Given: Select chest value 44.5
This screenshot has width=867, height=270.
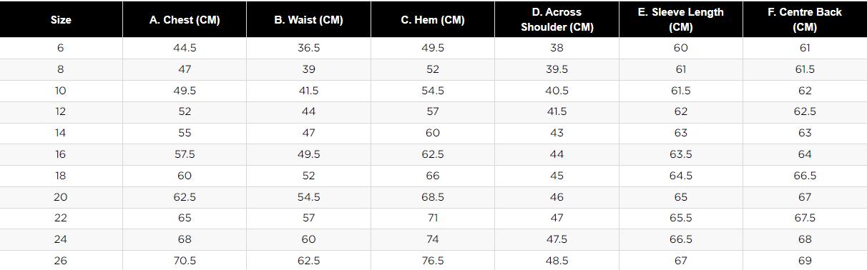Looking at the screenshot, I should [x=185, y=48].
